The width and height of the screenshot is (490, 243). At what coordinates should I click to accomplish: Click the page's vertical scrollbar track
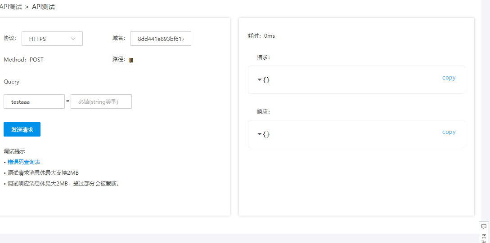click(485, 112)
